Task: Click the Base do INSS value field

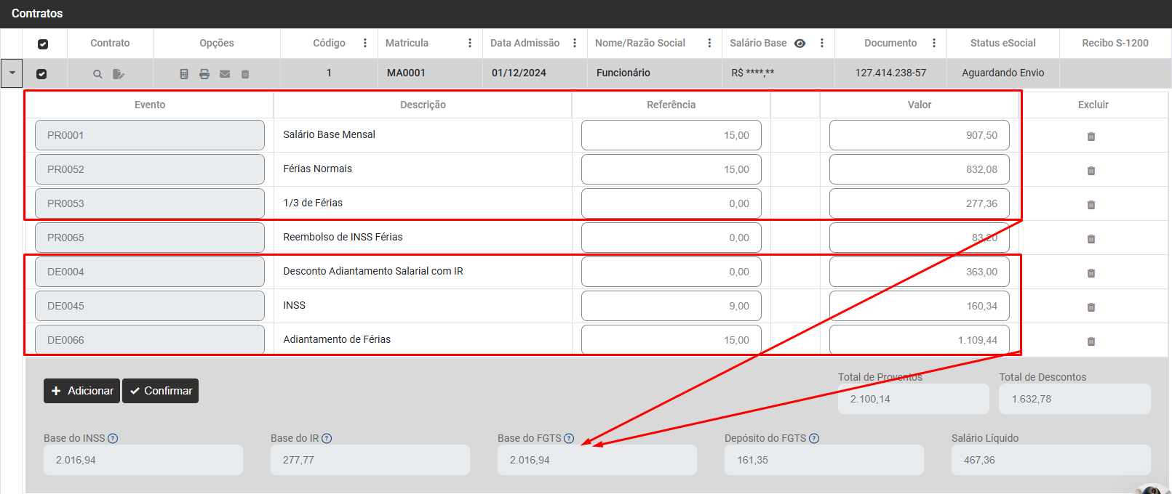Action: point(143,460)
